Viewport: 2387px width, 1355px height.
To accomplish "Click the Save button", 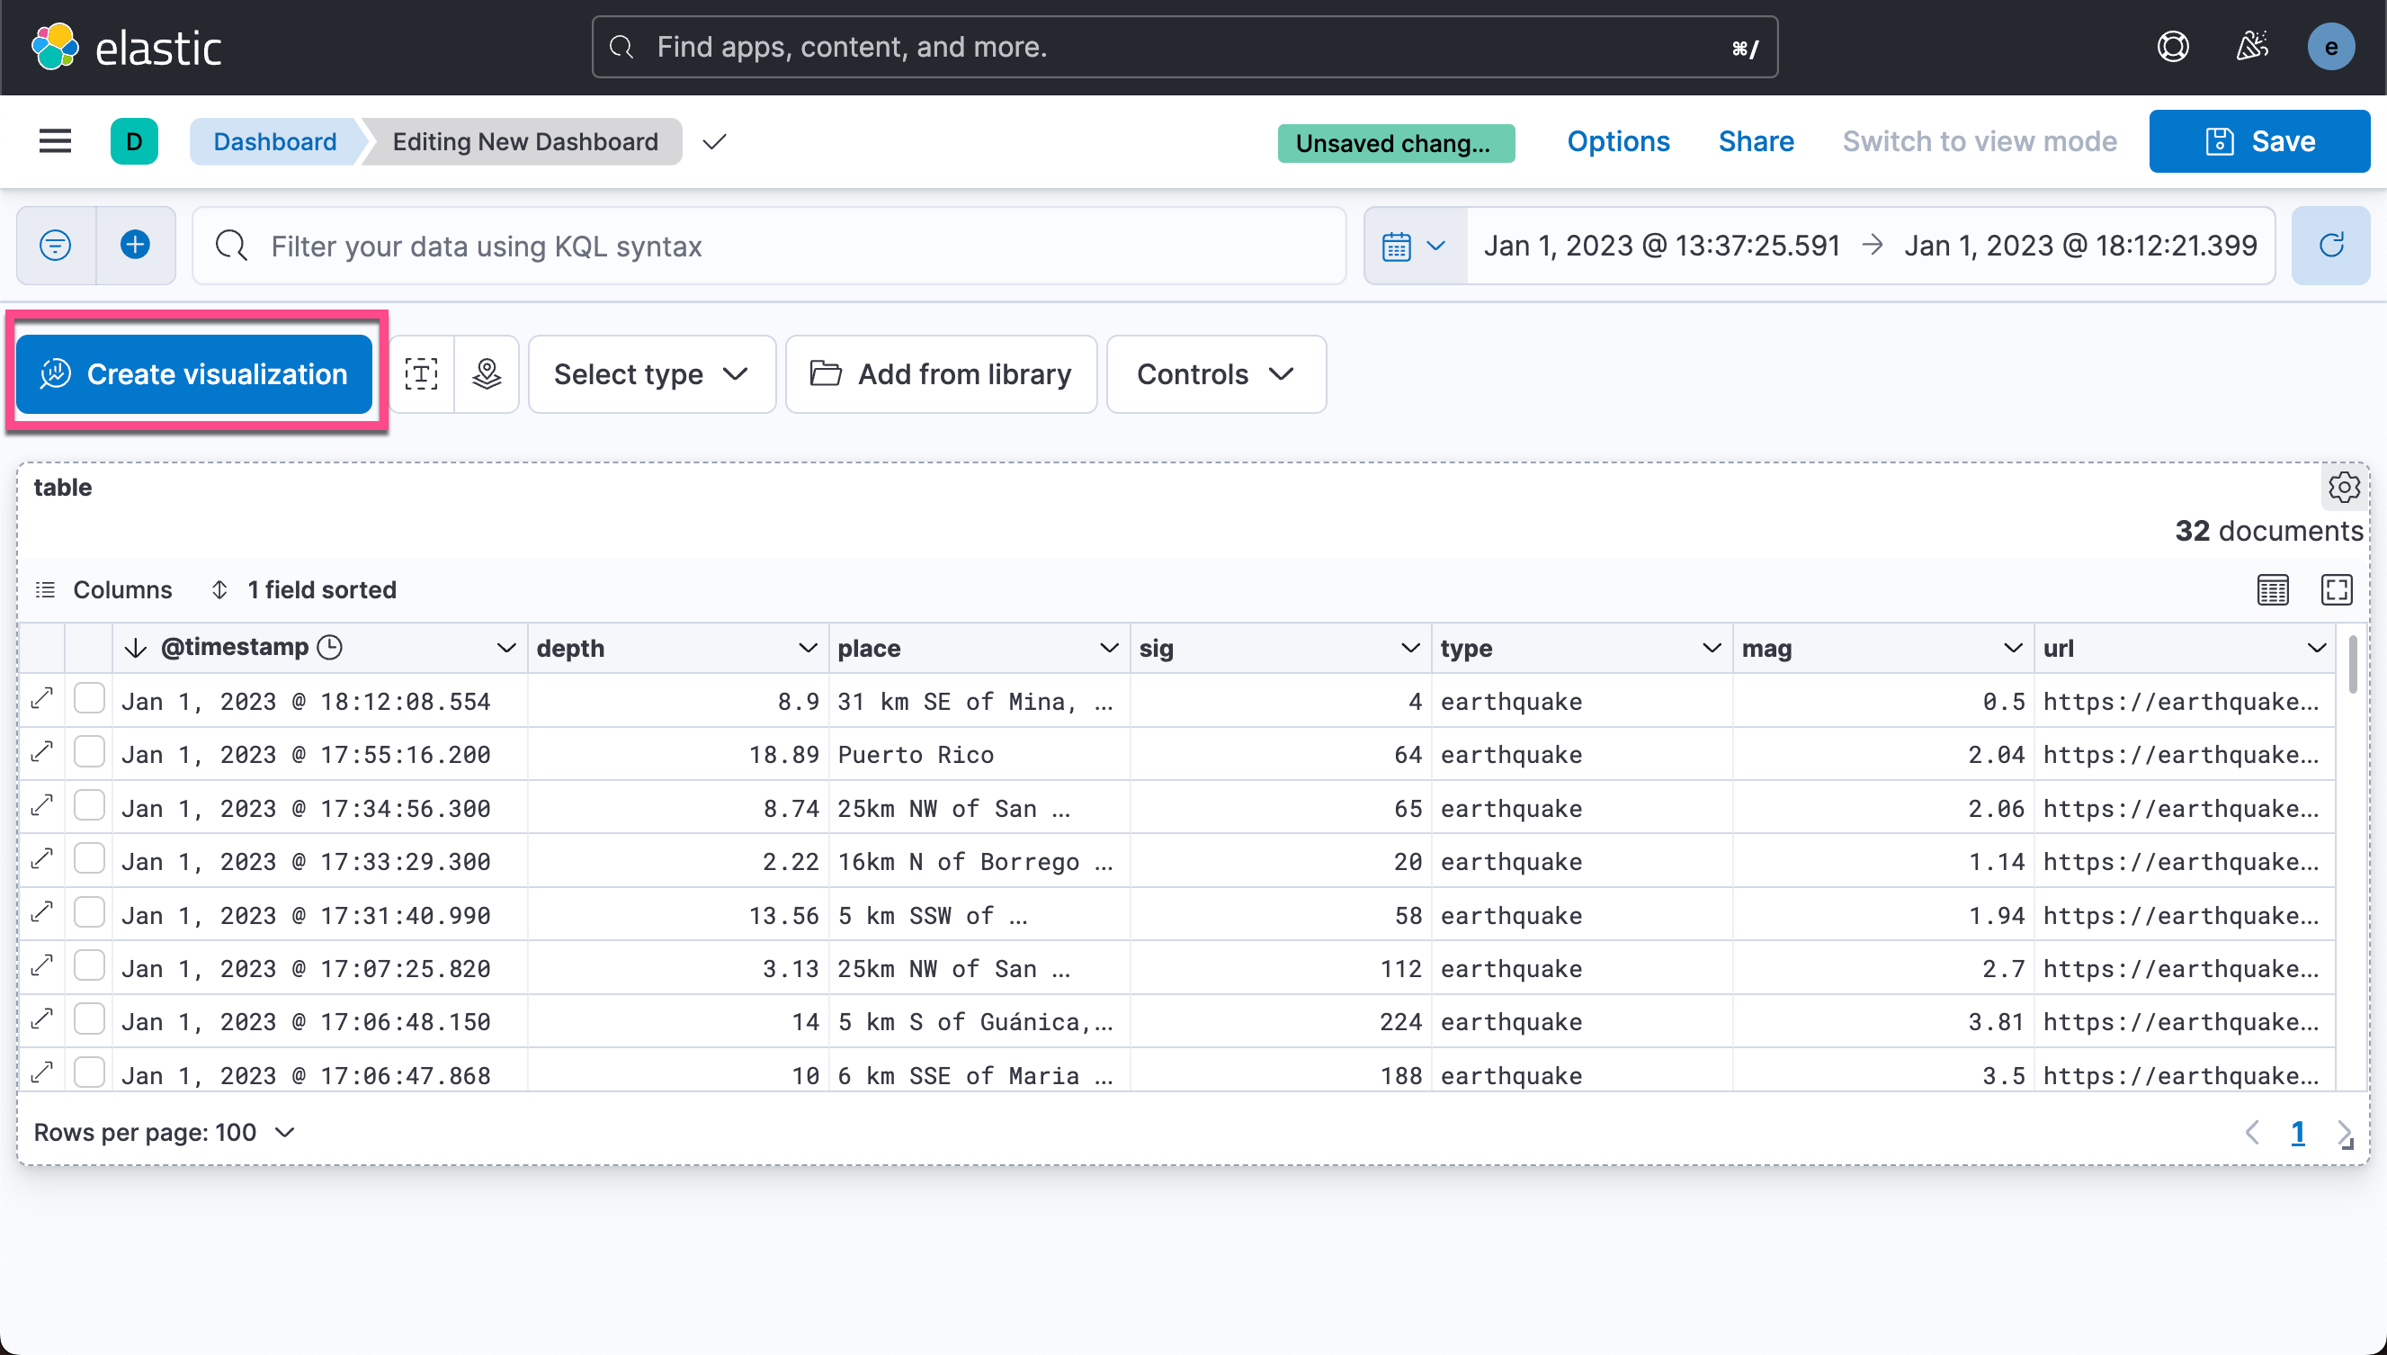I will pos(2258,141).
